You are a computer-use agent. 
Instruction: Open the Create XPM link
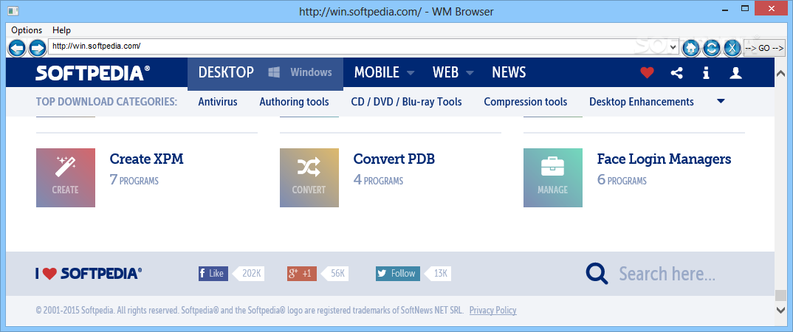click(x=147, y=159)
